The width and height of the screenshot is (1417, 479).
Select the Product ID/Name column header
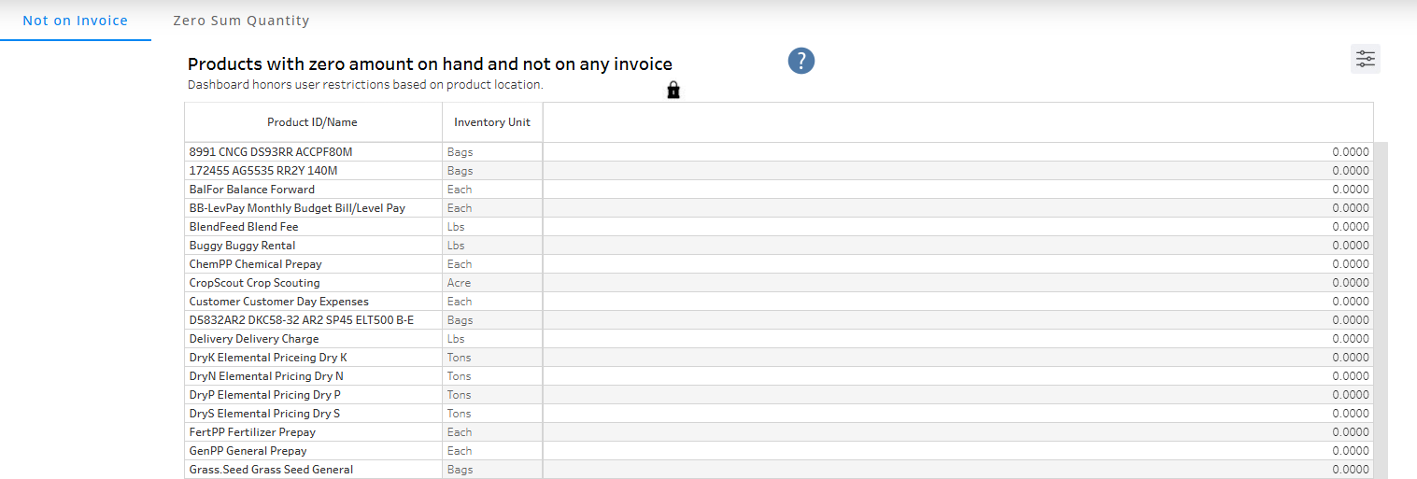pyautogui.click(x=313, y=122)
